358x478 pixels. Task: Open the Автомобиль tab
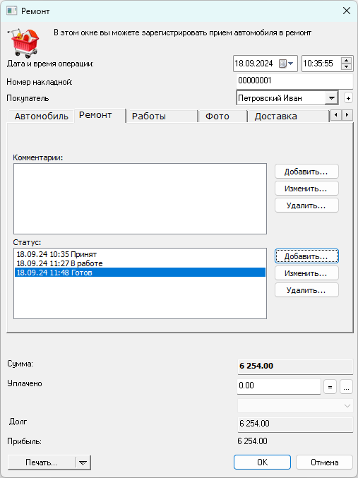pos(41,116)
